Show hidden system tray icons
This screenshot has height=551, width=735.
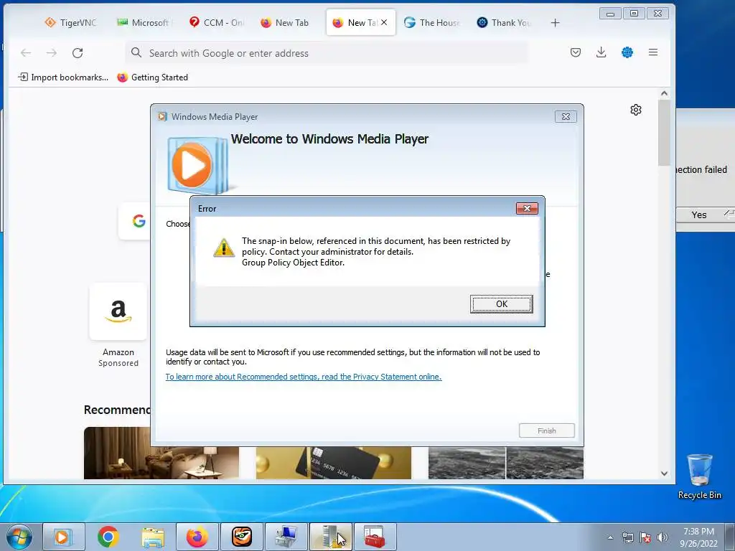(x=610, y=537)
